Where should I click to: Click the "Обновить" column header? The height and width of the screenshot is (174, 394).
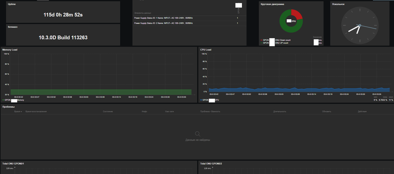click(x=326, y=111)
